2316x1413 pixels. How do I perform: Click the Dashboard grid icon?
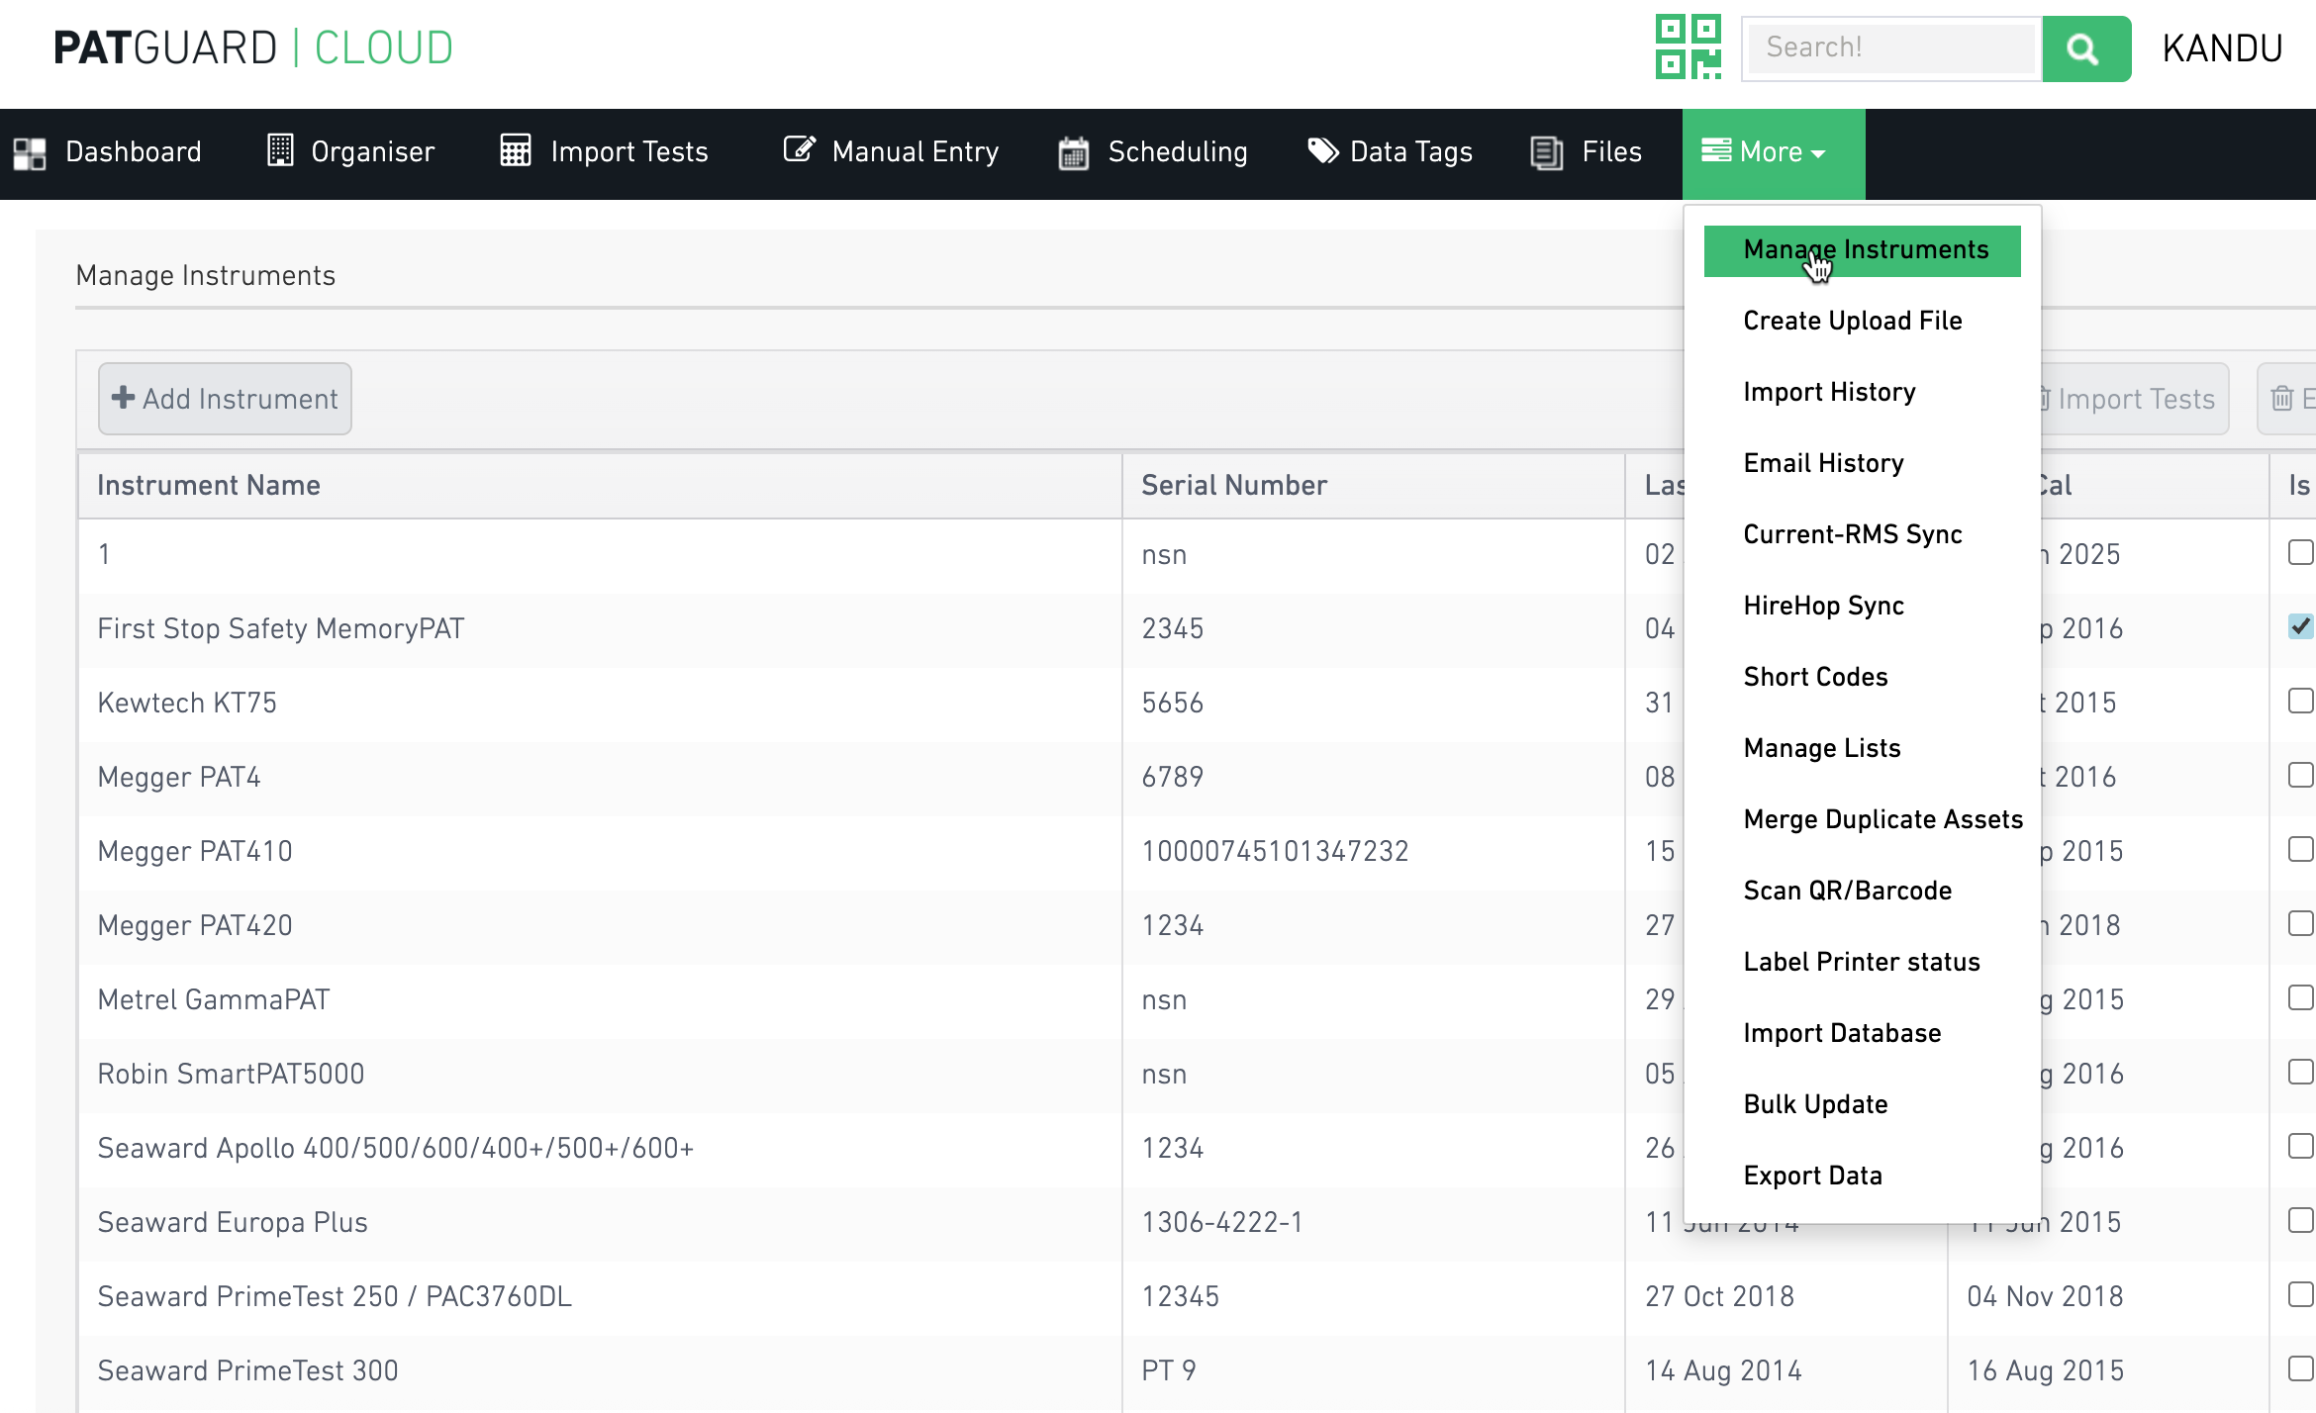(30, 153)
